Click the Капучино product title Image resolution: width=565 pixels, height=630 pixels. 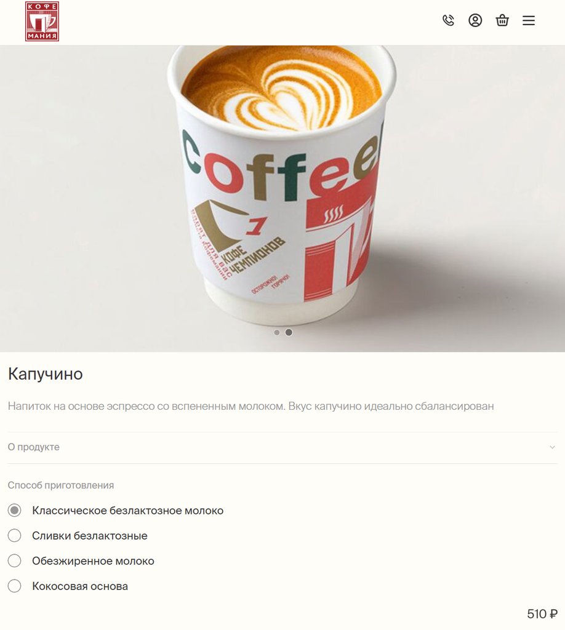click(x=46, y=373)
